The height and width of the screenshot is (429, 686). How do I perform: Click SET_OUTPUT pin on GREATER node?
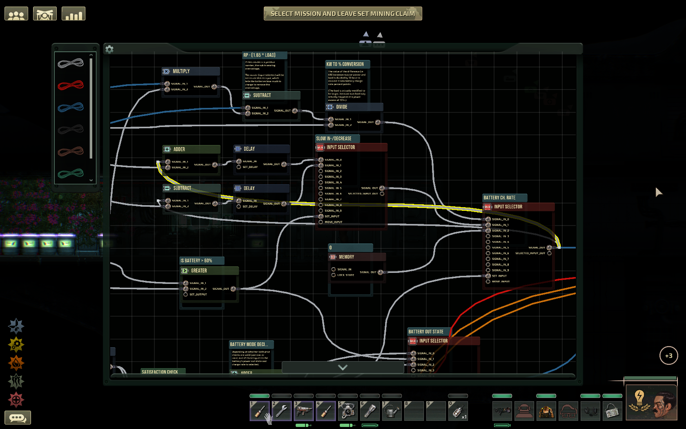tap(186, 295)
